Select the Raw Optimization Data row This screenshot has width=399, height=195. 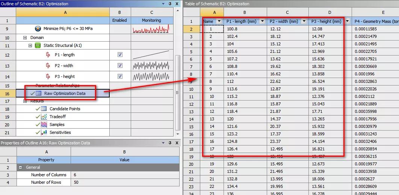(63, 93)
